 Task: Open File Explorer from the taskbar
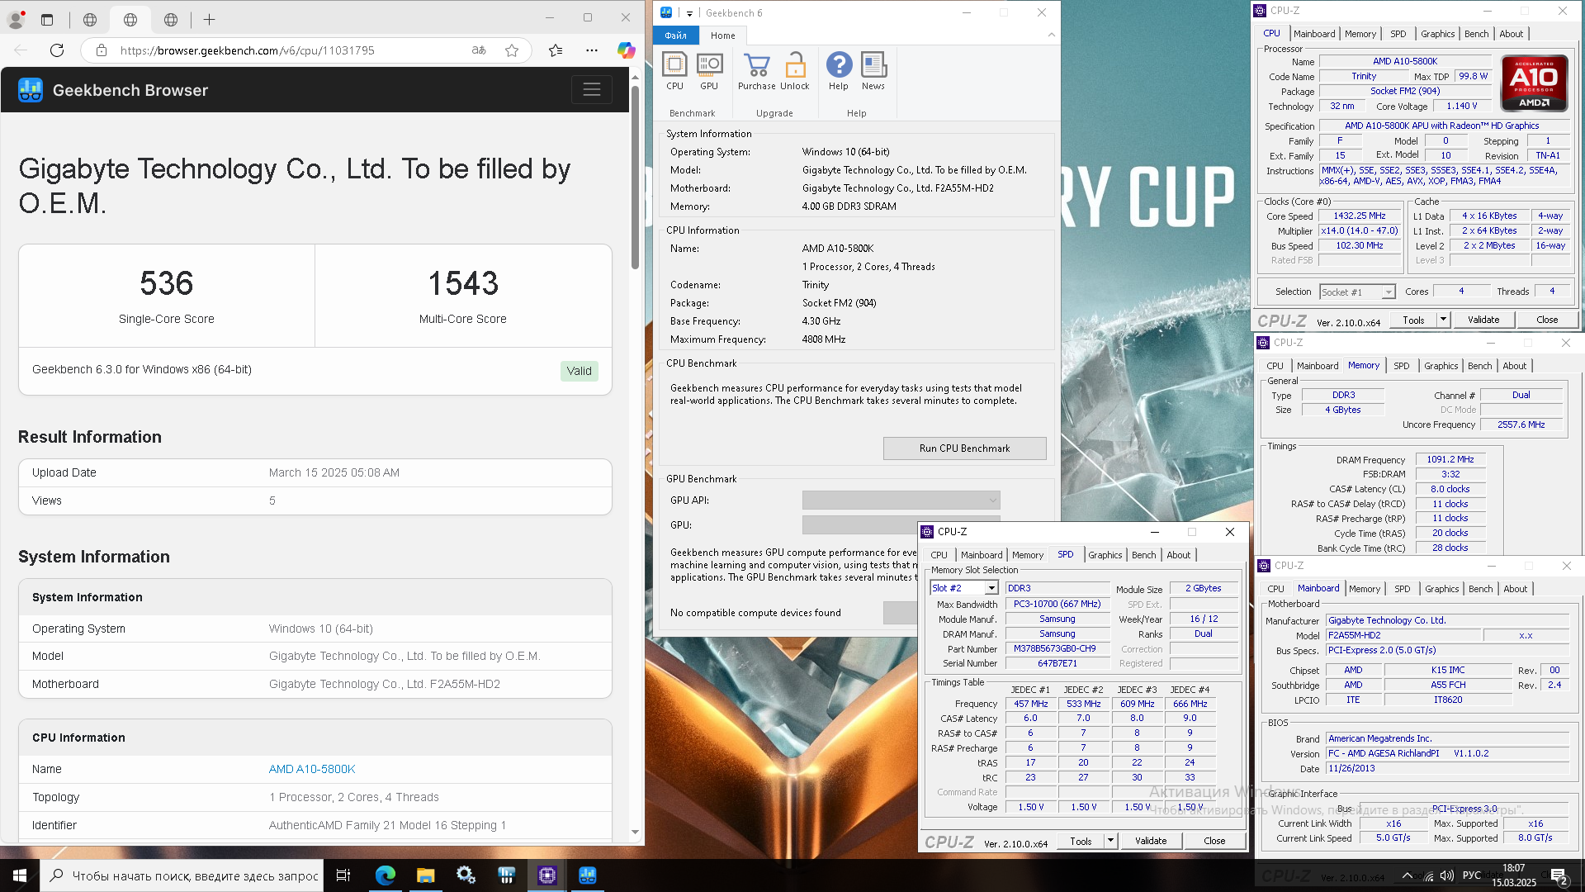click(426, 875)
